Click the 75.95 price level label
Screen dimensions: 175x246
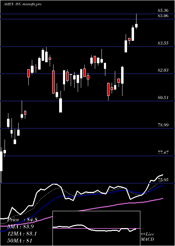[x=163, y=180]
